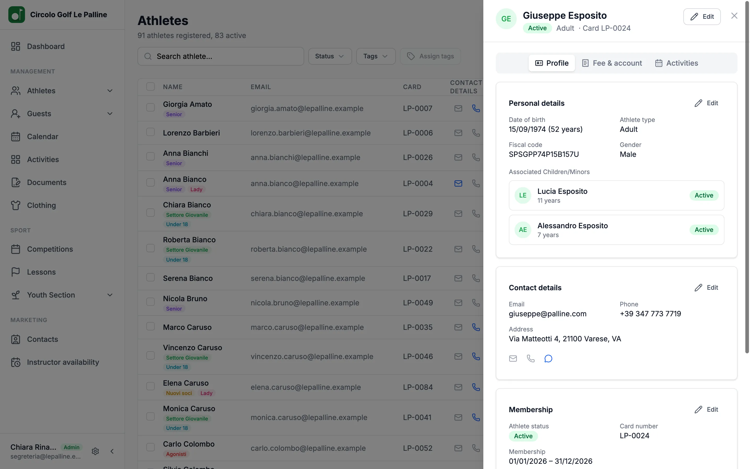The height and width of the screenshot is (469, 750).
Task: Open settings gear next to Chiara Rina
Action: pyautogui.click(x=96, y=451)
